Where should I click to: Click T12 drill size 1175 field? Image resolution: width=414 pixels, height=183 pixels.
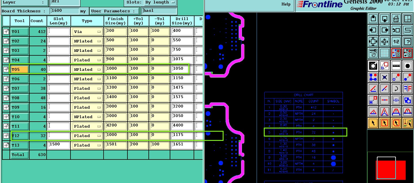click(182, 136)
